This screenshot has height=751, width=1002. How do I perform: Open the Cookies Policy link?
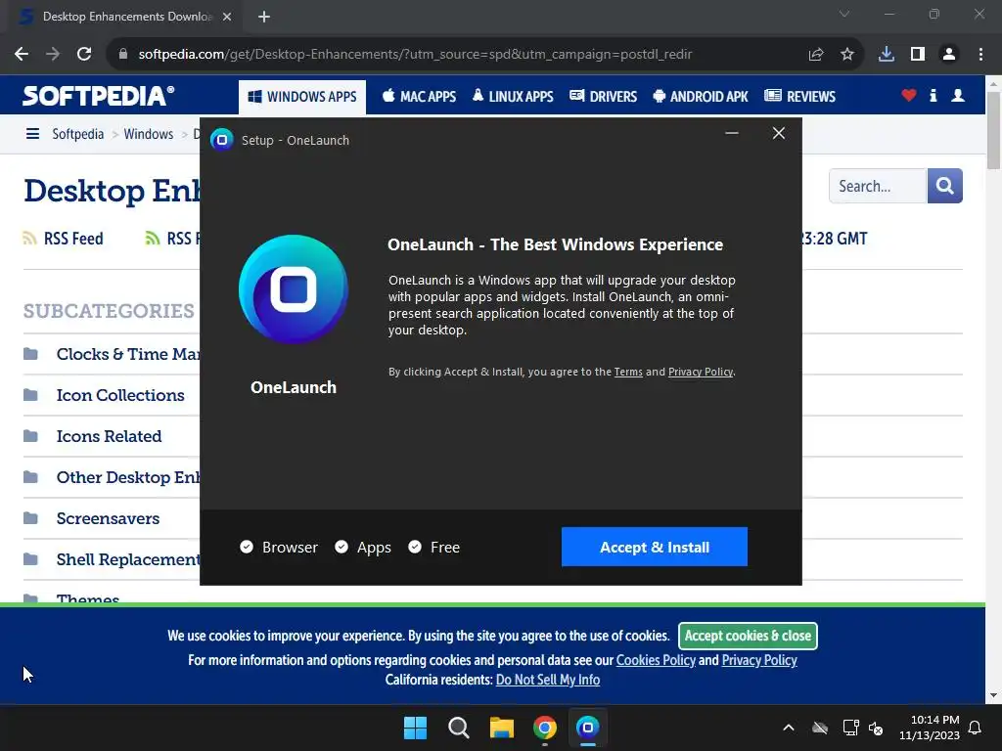pos(656,660)
